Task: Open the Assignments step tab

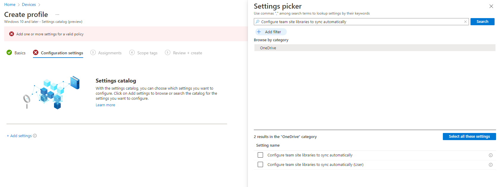Action: pyautogui.click(x=106, y=53)
